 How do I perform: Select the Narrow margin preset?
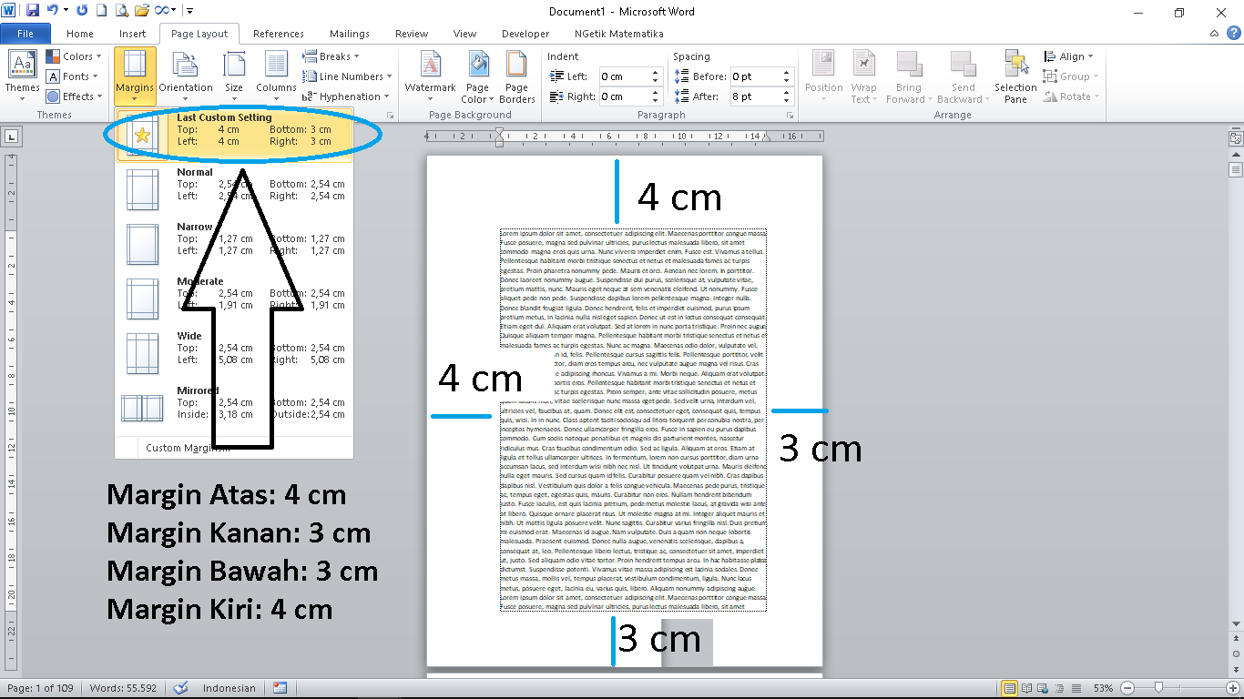234,245
